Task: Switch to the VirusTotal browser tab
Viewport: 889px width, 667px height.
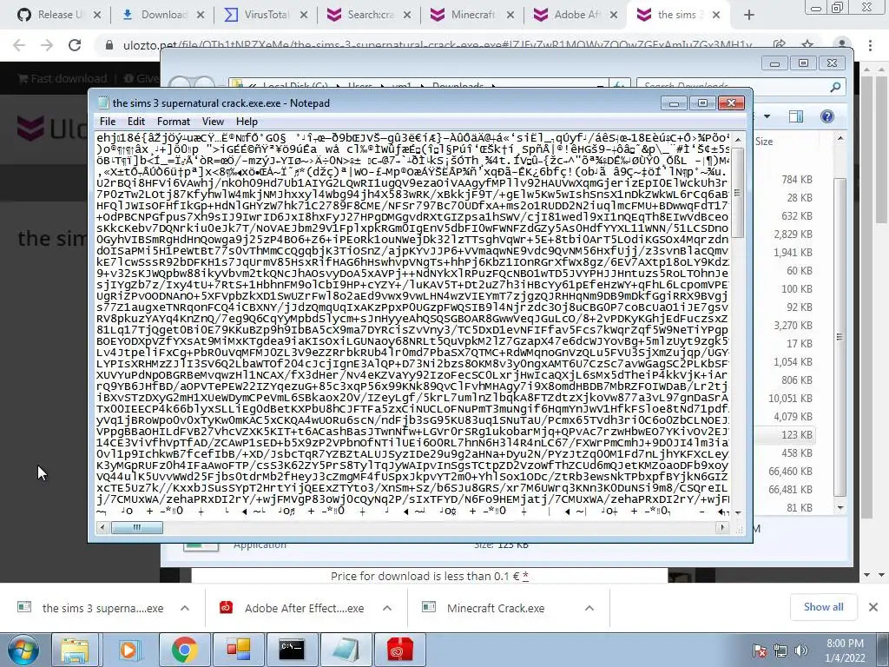Action: 266,15
